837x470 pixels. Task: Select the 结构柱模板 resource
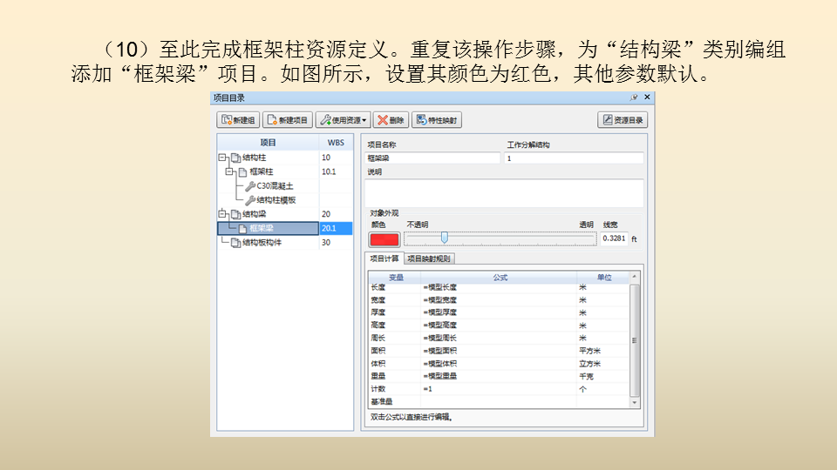pos(276,200)
